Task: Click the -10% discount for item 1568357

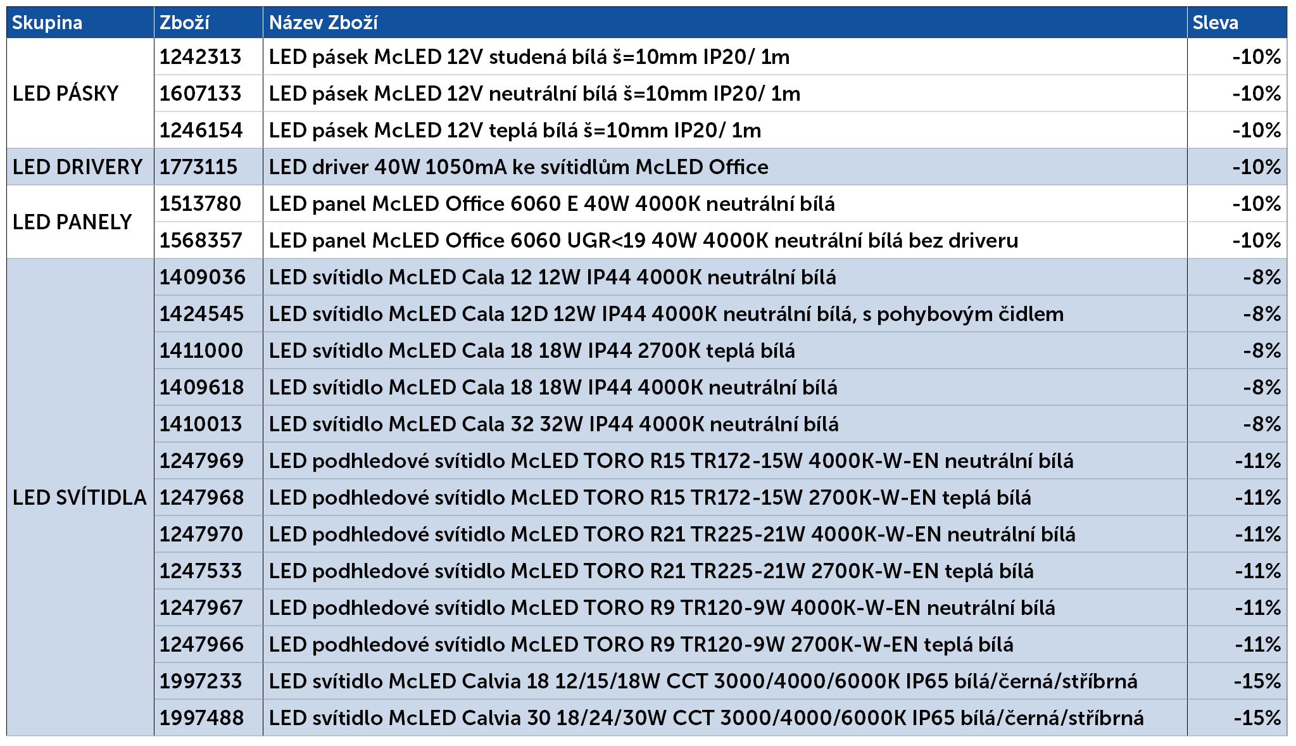Action: point(1257,241)
